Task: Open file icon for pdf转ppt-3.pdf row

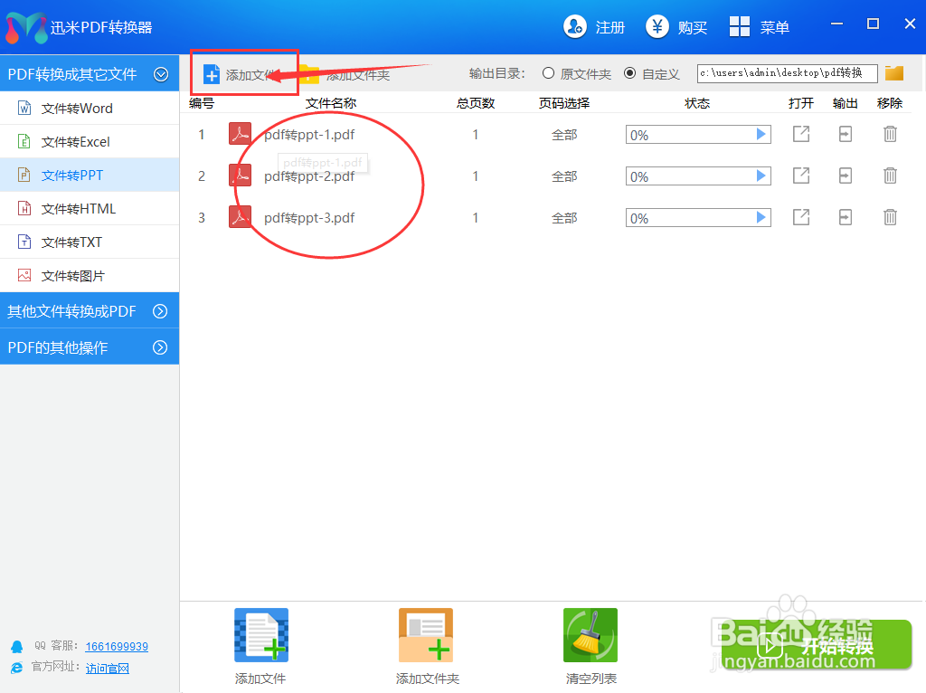Action: pos(801,217)
